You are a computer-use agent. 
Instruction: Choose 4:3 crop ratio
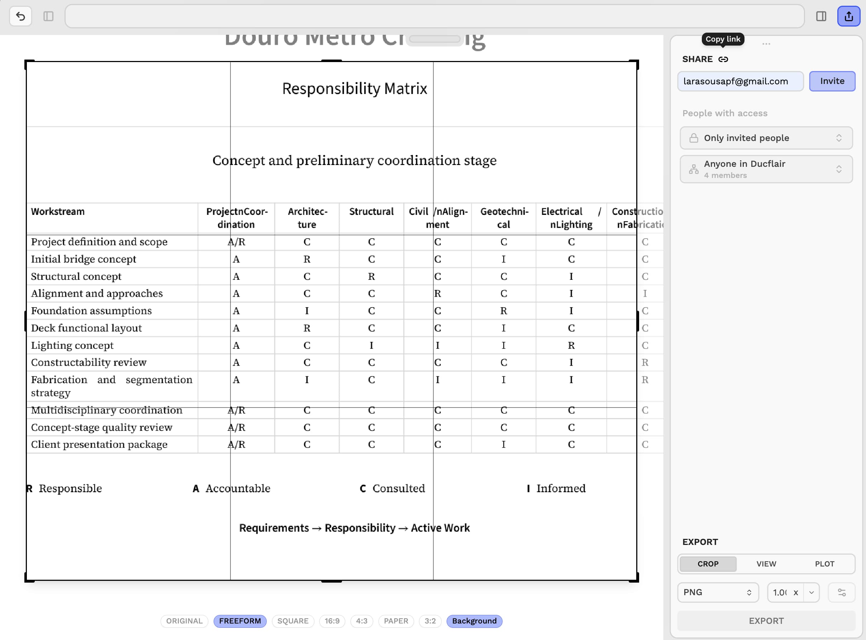[x=362, y=621]
